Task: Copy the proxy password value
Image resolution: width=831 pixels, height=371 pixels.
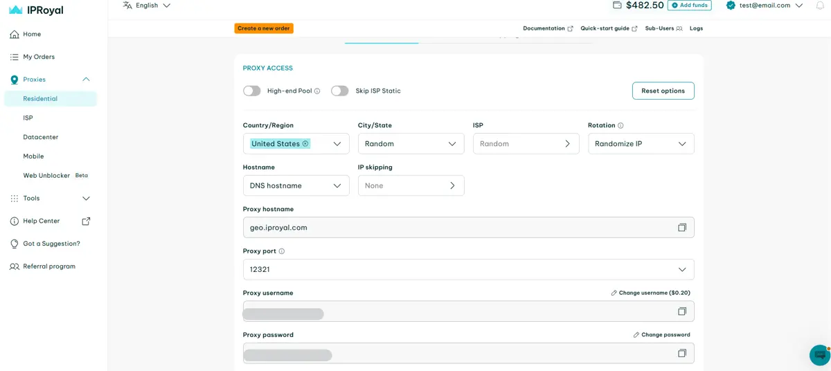Action: [x=682, y=353]
